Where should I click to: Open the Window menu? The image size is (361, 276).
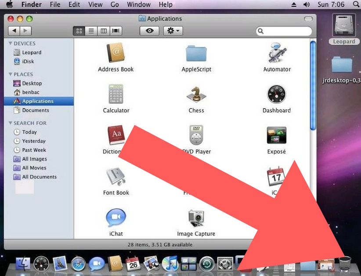click(x=139, y=4)
